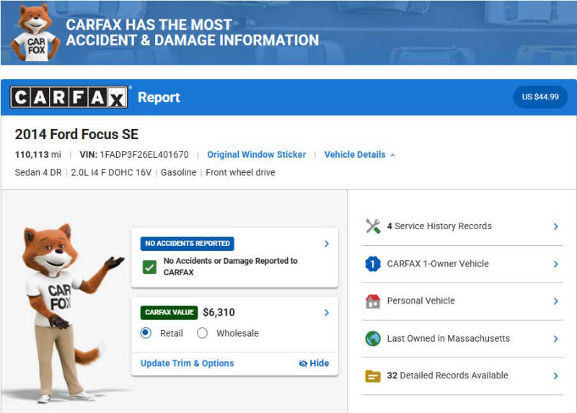Click the yellow folder Detailed Records icon
Image resolution: width=577 pixels, height=413 pixels.
(373, 376)
